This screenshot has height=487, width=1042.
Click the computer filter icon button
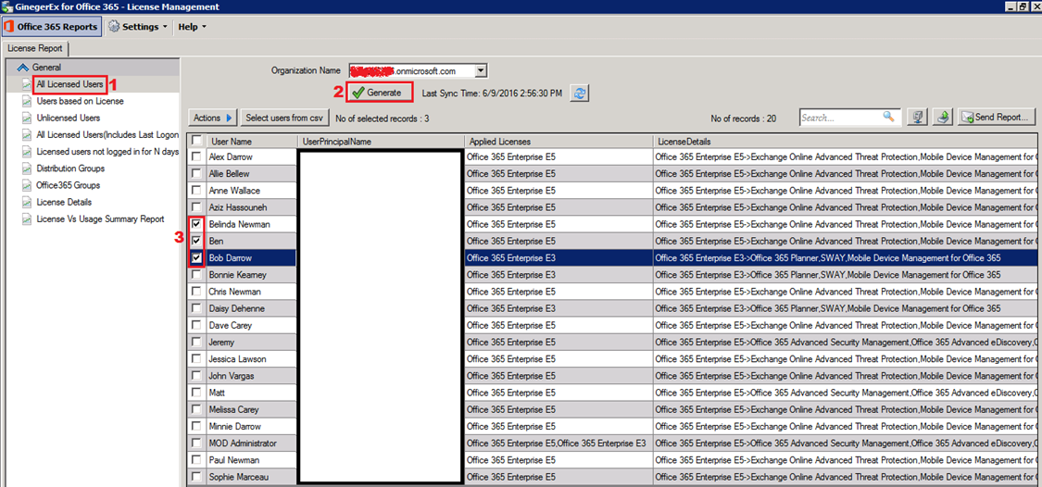[x=918, y=118]
